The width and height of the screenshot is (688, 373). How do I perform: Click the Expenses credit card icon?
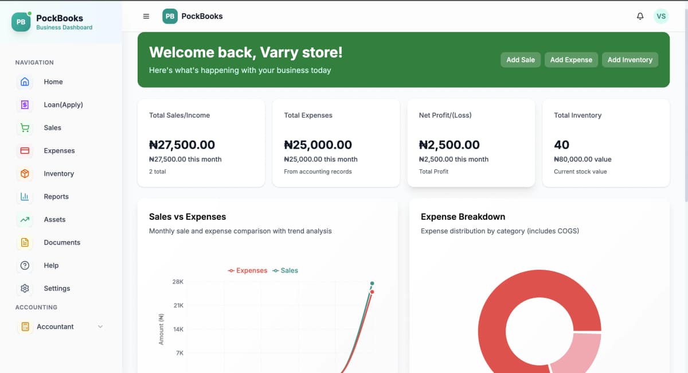point(25,150)
